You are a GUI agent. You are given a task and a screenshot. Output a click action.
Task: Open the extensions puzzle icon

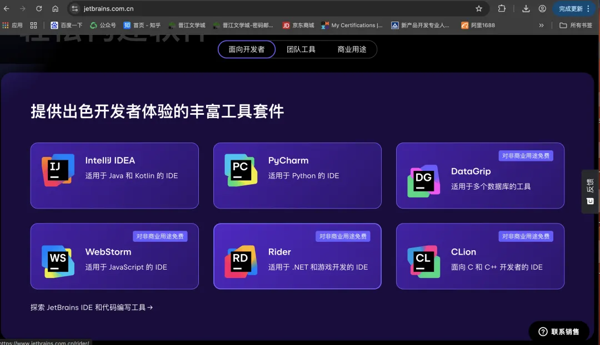point(502,8)
